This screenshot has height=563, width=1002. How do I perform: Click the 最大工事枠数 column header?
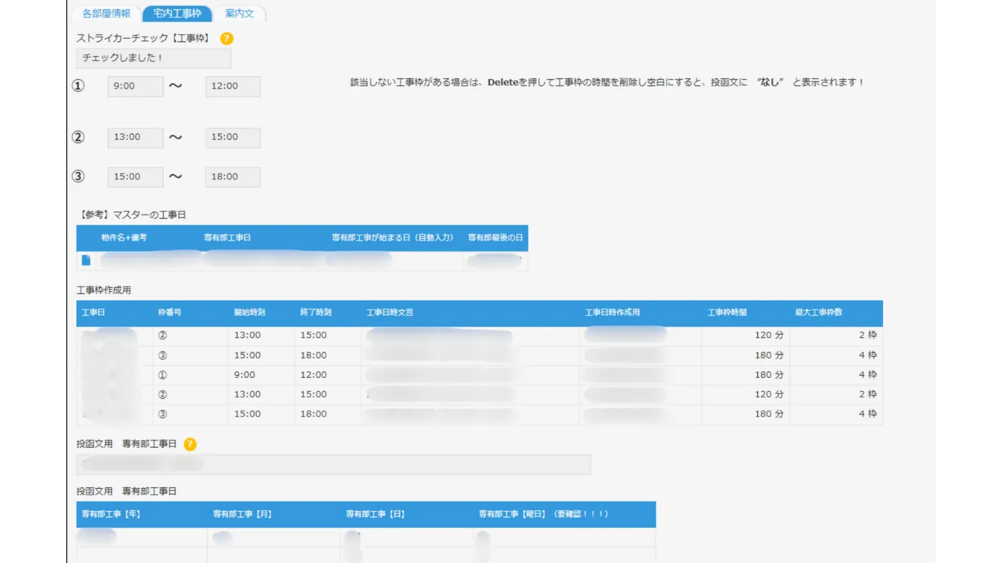818,312
